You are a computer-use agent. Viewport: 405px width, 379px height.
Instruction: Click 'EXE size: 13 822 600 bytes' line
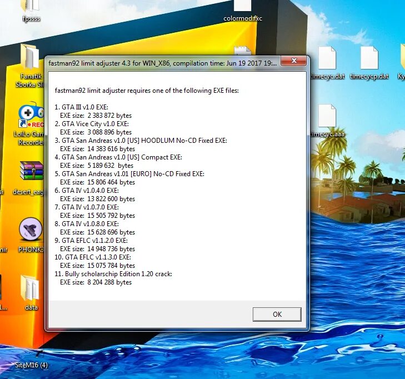click(97, 199)
